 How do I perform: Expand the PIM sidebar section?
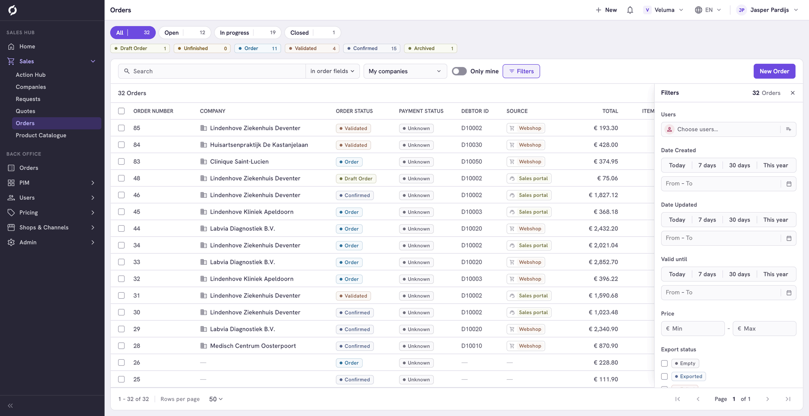click(93, 183)
